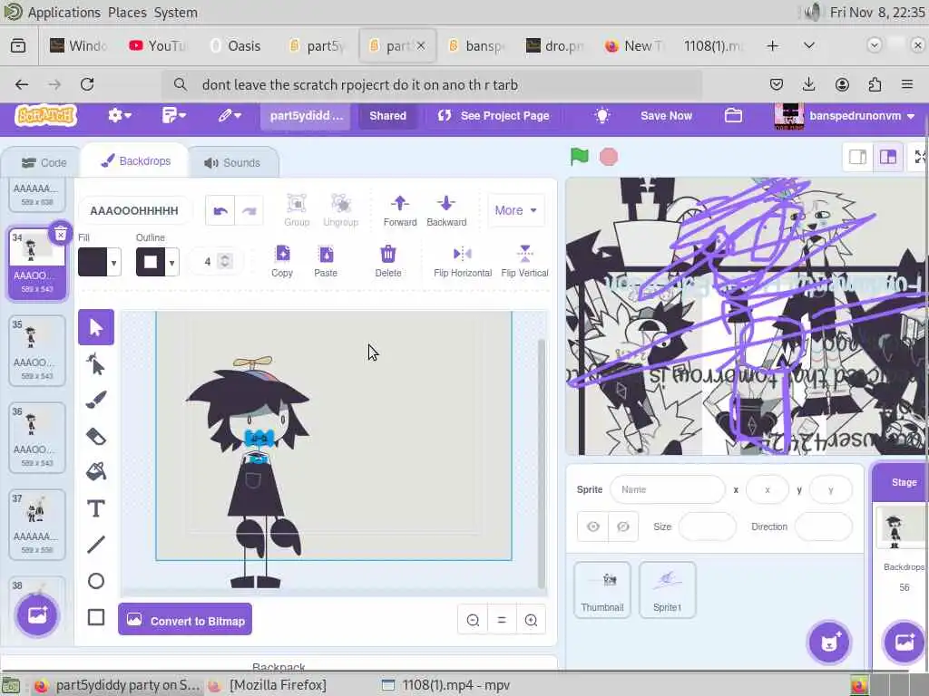Click the Shared button
The image size is (929, 696).
pos(388,115)
